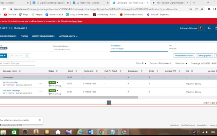The height and width of the screenshot is (136, 217).
Task: Expand the Account Assets menu
Action: click(x=68, y=36)
